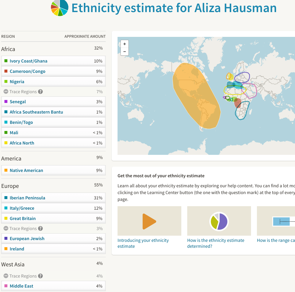Collapse the Africa Trace Regions section

[x=6, y=92]
